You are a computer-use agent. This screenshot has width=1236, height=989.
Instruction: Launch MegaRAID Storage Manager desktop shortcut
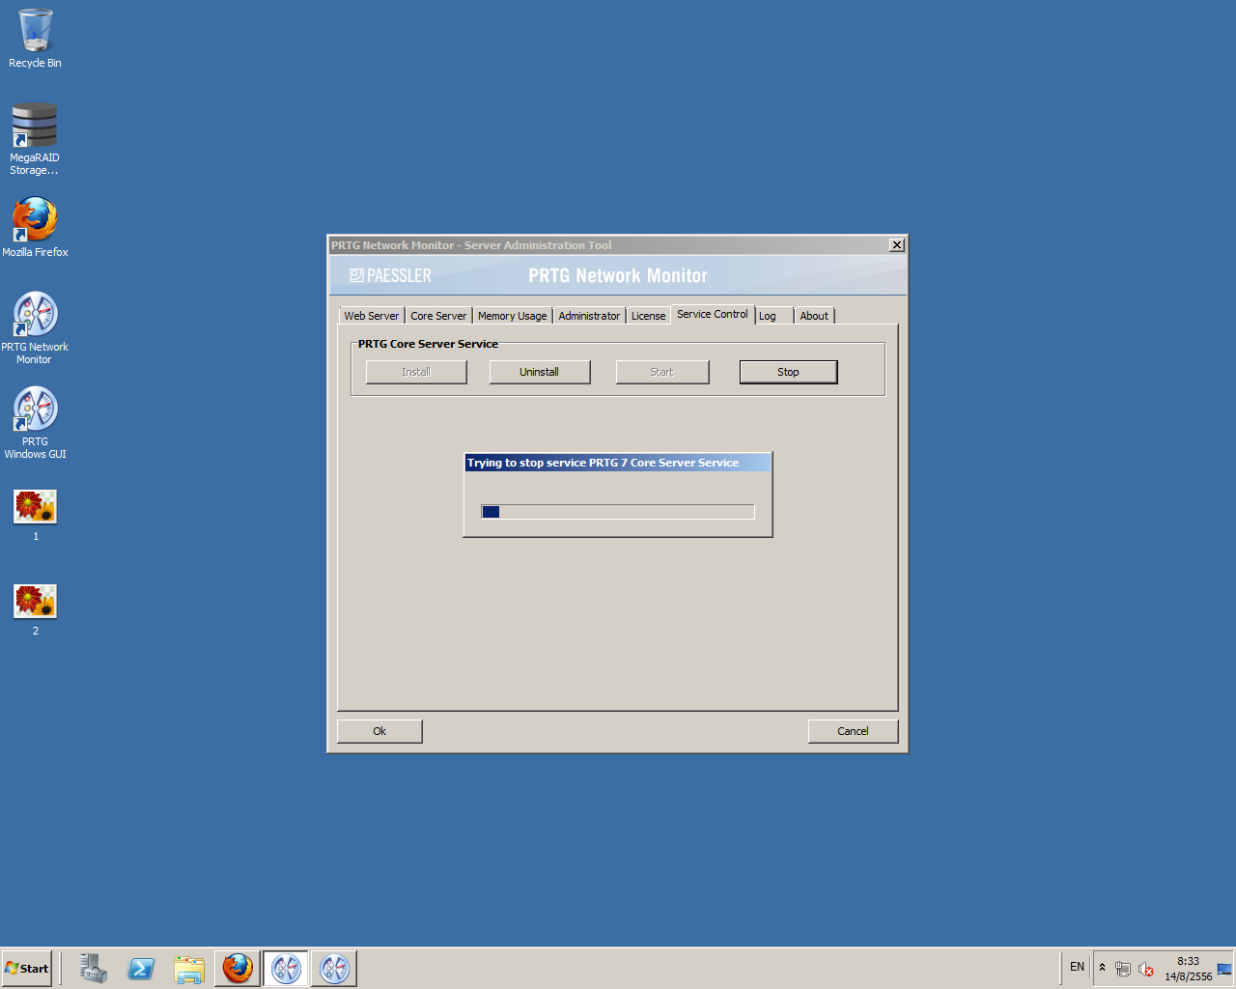(35, 139)
